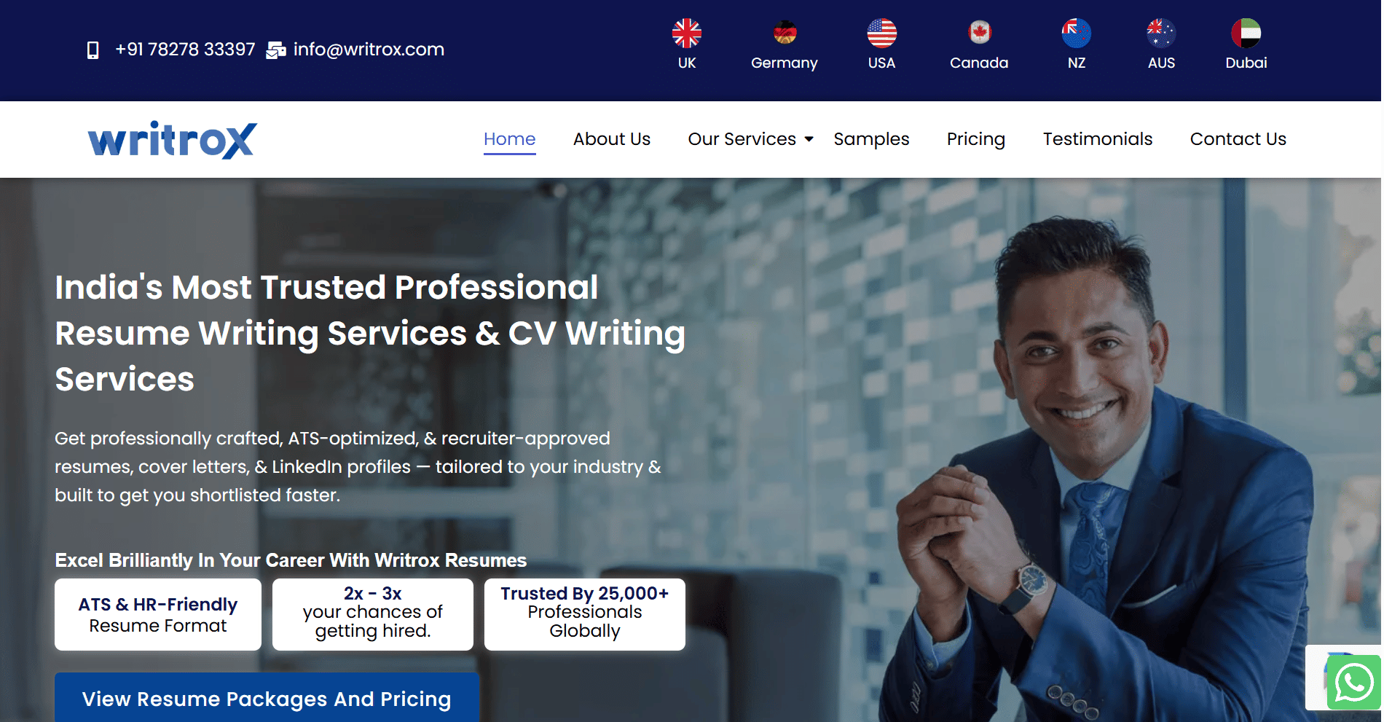Open the Canada flag icon
The width and height of the screenshot is (1384, 722).
[x=979, y=33]
